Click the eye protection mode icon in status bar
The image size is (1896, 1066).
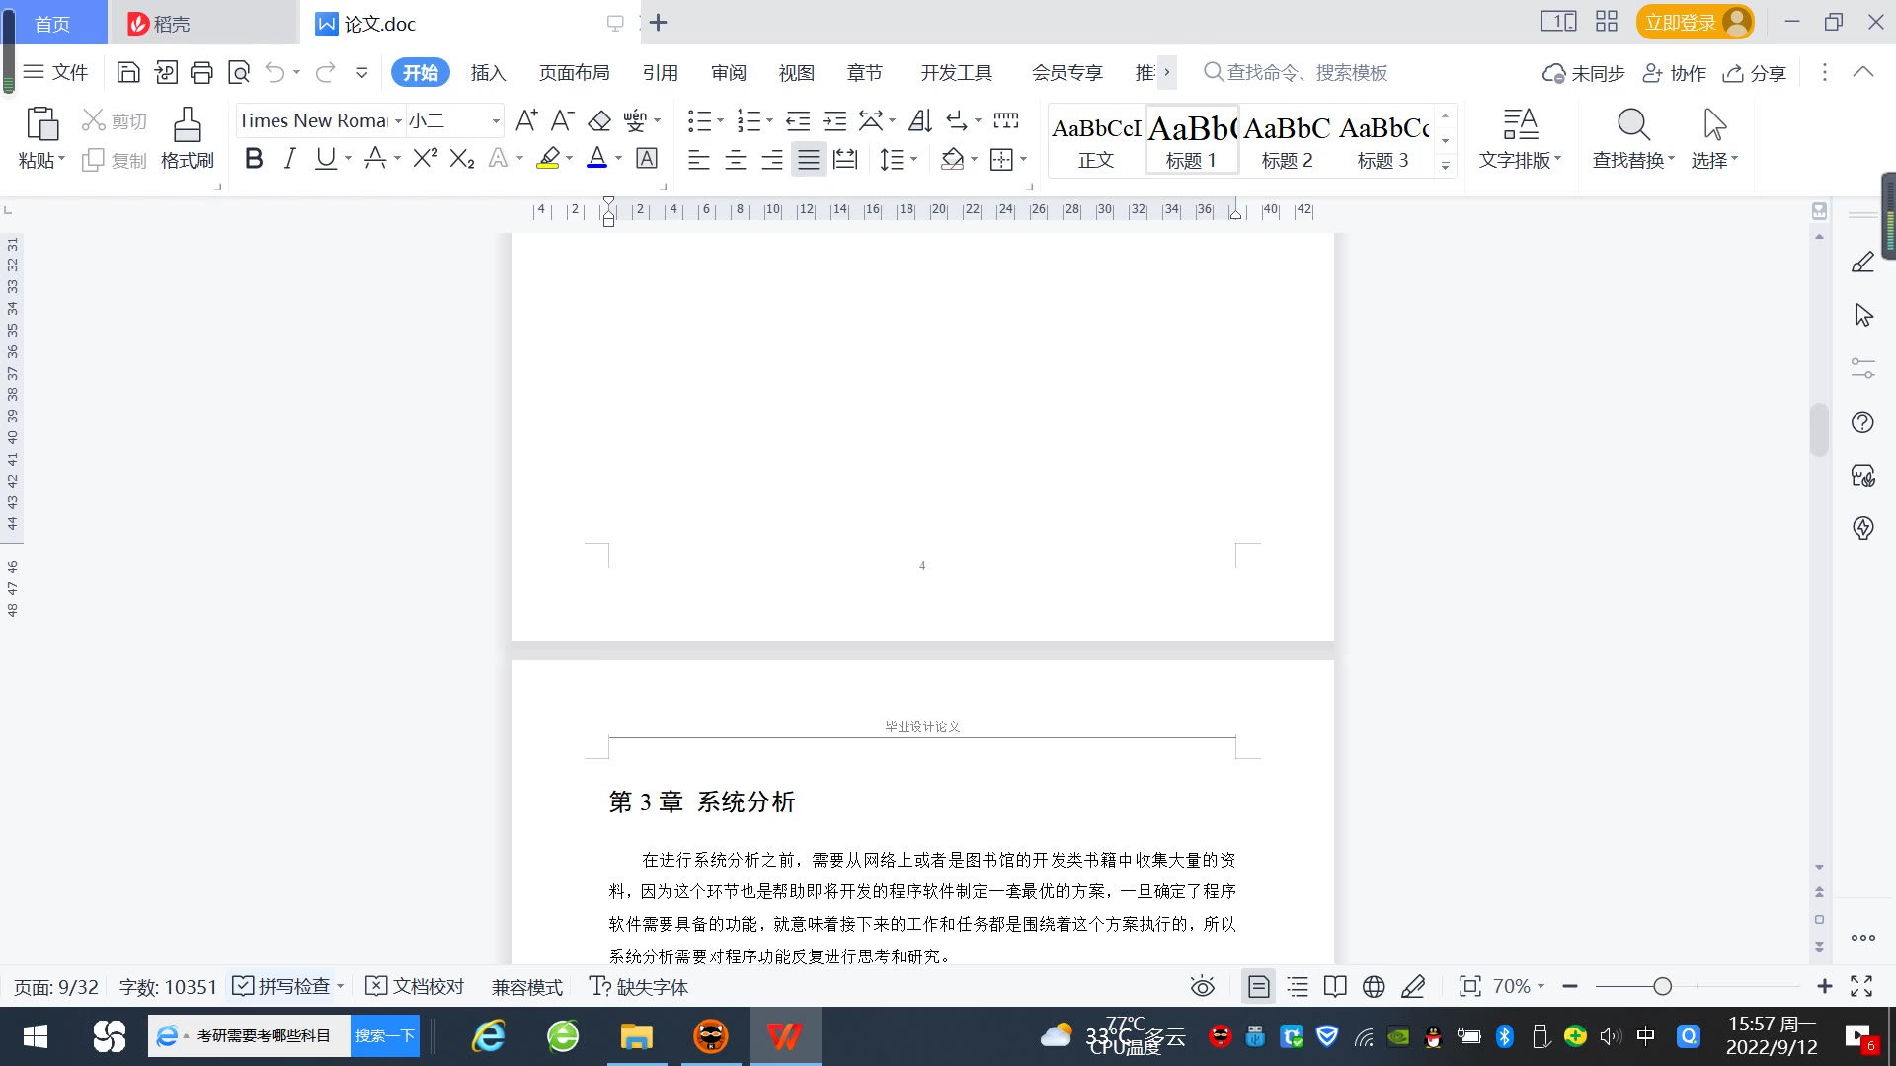(1202, 986)
